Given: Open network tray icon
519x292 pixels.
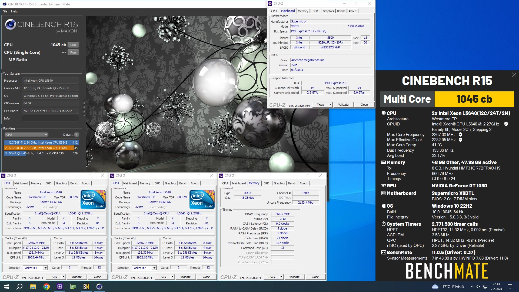Looking at the screenshot, I should coord(485,287).
